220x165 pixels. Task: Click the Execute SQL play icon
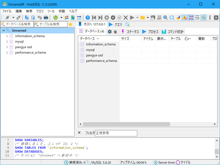coord(132,18)
